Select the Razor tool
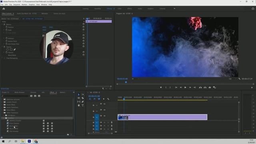 coord(83,98)
